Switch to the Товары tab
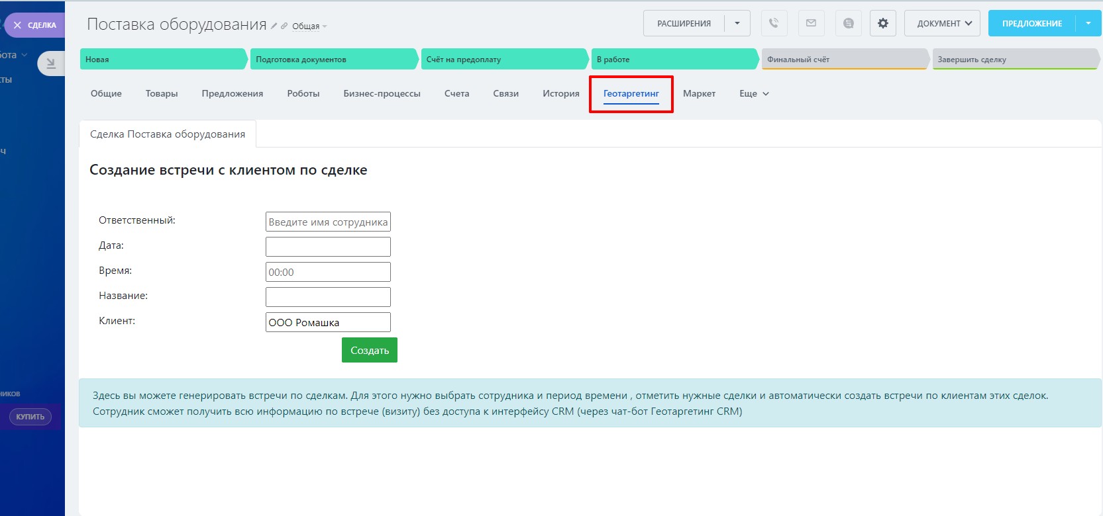The width and height of the screenshot is (1103, 516). [162, 94]
